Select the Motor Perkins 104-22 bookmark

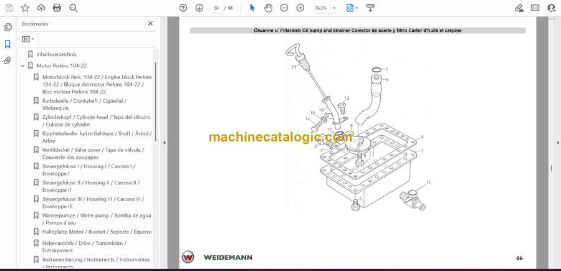click(x=62, y=66)
